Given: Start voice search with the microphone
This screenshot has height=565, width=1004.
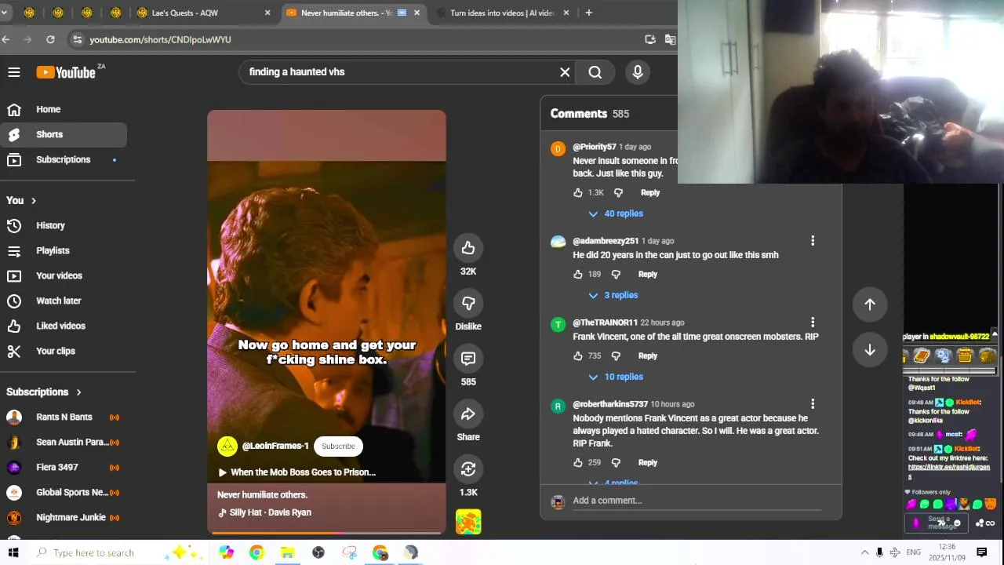Looking at the screenshot, I should pos(638,72).
